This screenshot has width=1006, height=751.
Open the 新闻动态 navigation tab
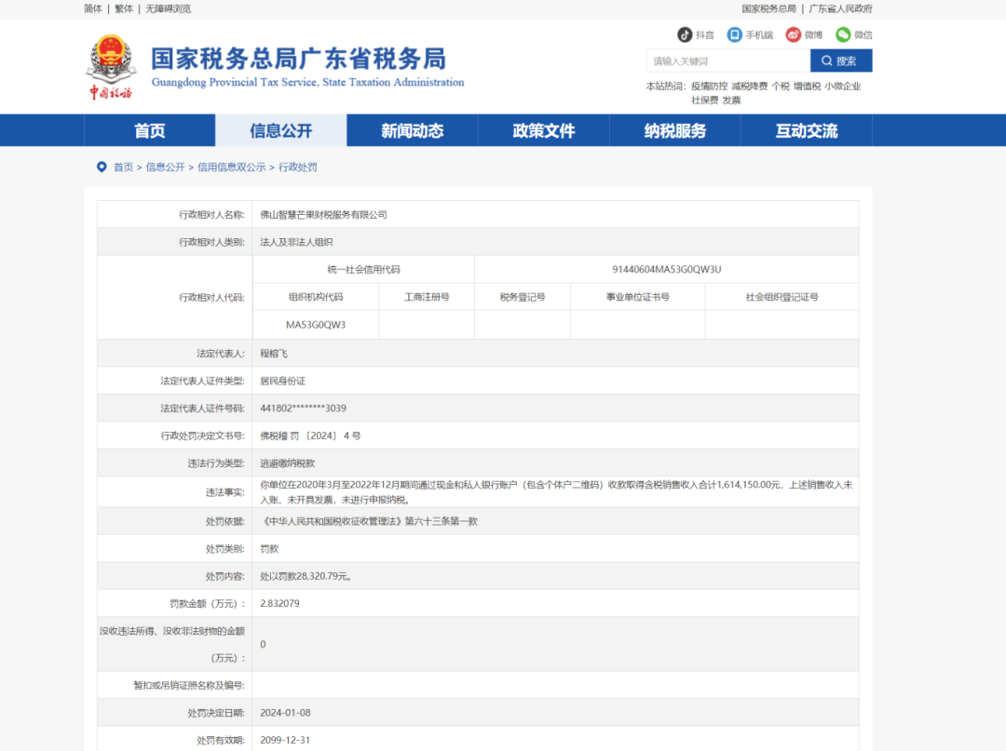pos(413,130)
